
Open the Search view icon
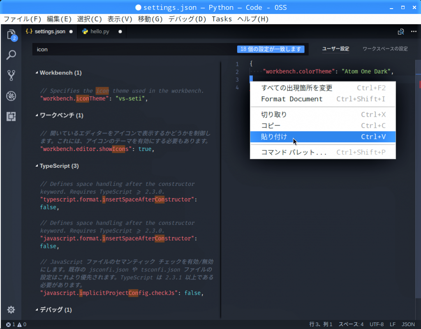tap(12, 55)
